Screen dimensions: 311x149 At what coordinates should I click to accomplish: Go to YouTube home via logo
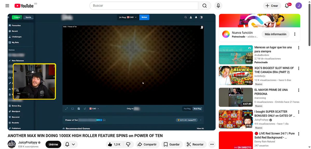point(24,6)
